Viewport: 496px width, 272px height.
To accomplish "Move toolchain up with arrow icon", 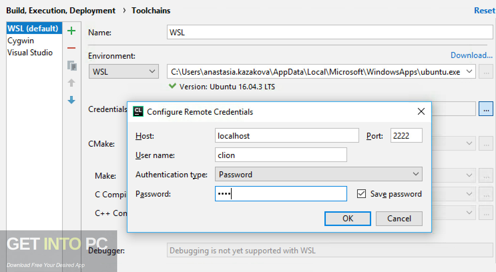I will pyautogui.click(x=71, y=83).
